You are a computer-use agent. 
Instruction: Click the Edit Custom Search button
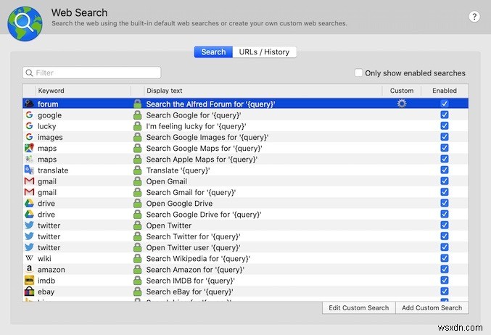(359, 307)
